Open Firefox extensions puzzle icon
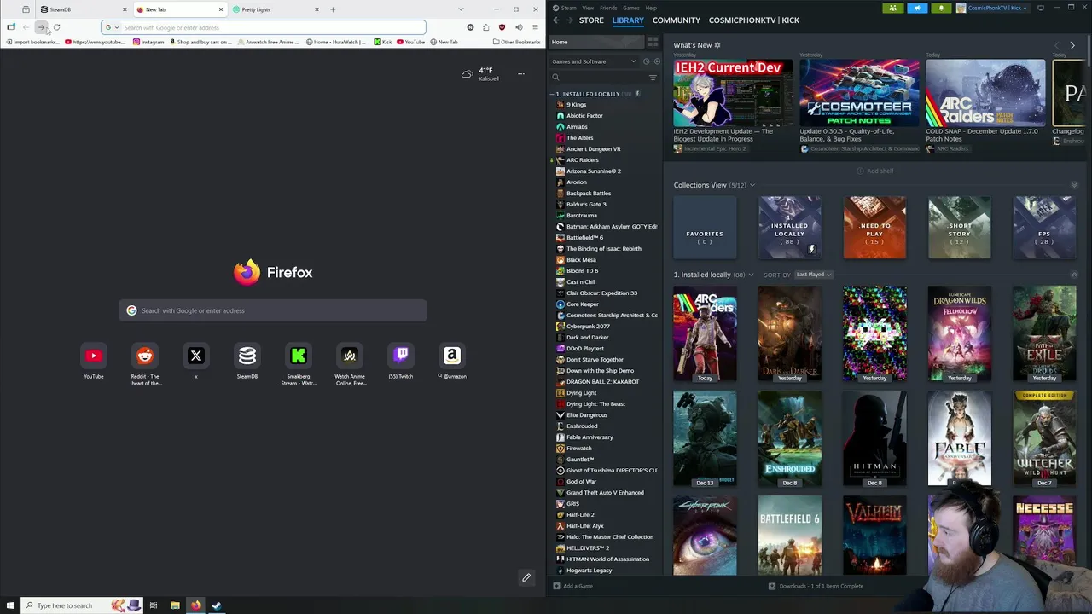Screen dimensions: 1092x614 pos(486,27)
